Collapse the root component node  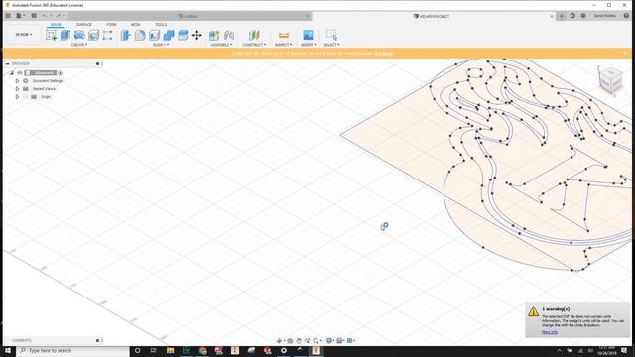[x=11, y=73]
